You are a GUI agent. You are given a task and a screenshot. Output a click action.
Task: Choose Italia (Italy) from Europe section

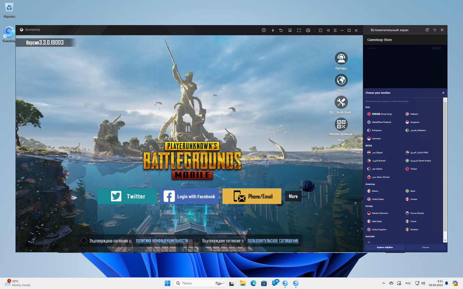tap(374, 221)
